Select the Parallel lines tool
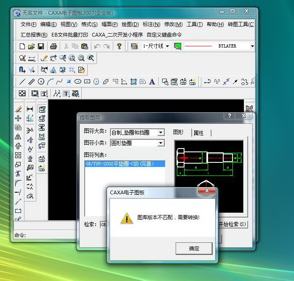This screenshot has width=294, height=281. (x=32, y=82)
